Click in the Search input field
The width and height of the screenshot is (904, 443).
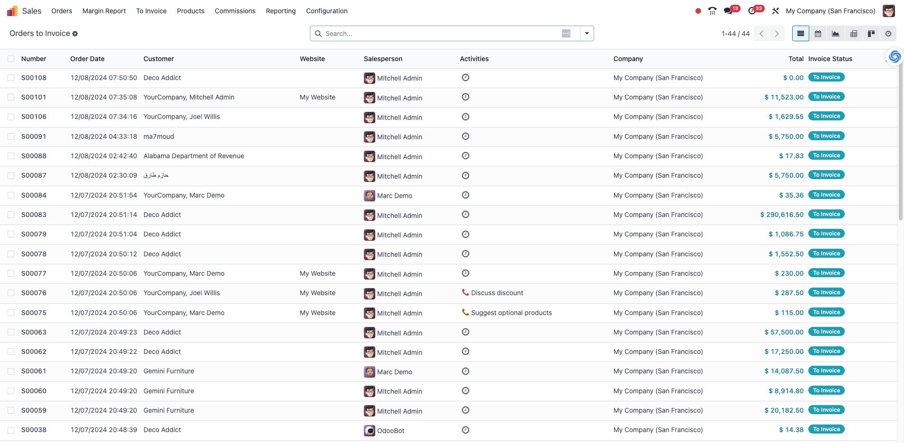(441, 33)
